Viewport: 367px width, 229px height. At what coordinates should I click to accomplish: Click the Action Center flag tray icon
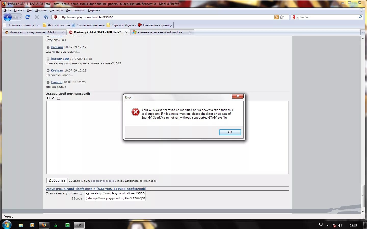tap(334, 225)
